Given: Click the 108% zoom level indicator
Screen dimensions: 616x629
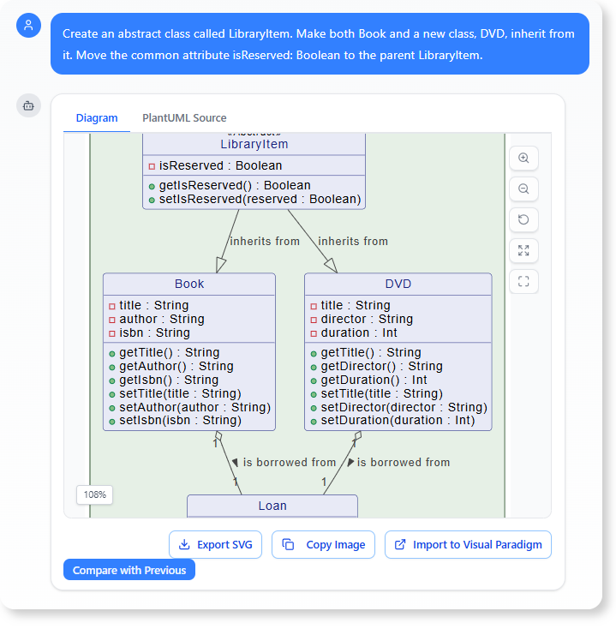Looking at the screenshot, I should point(94,494).
